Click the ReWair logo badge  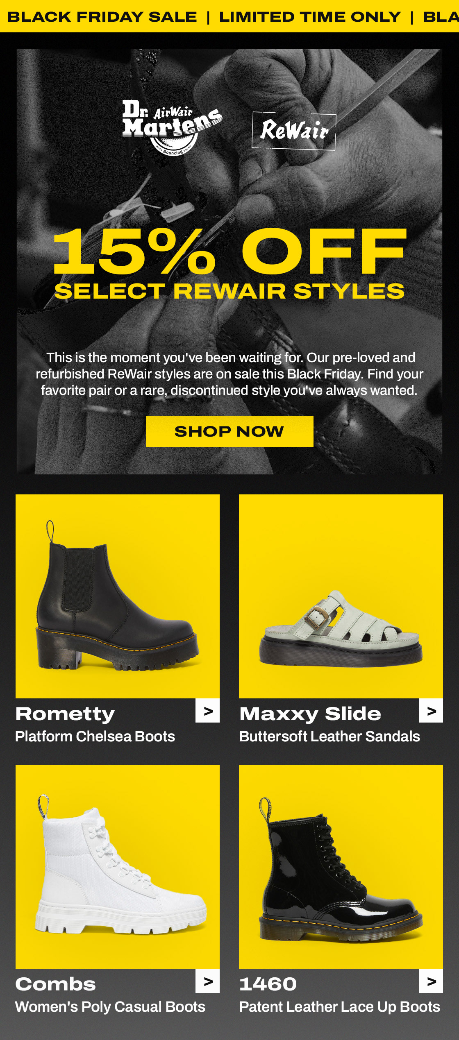click(x=294, y=131)
